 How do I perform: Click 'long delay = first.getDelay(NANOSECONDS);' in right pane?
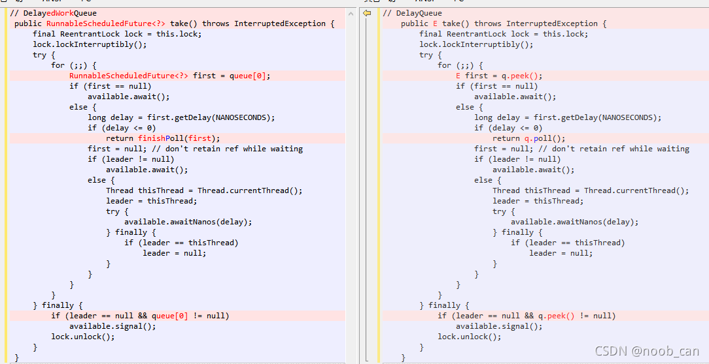[x=568, y=117]
